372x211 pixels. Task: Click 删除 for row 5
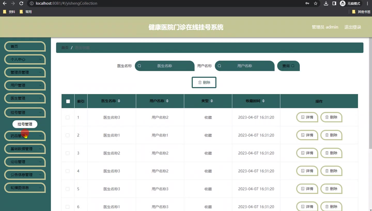coord(331,189)
